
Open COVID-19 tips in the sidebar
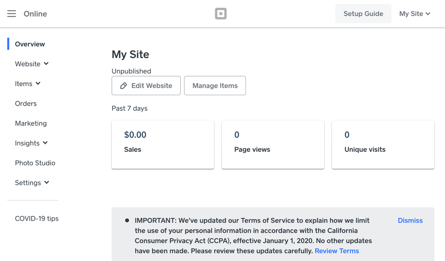37,219
